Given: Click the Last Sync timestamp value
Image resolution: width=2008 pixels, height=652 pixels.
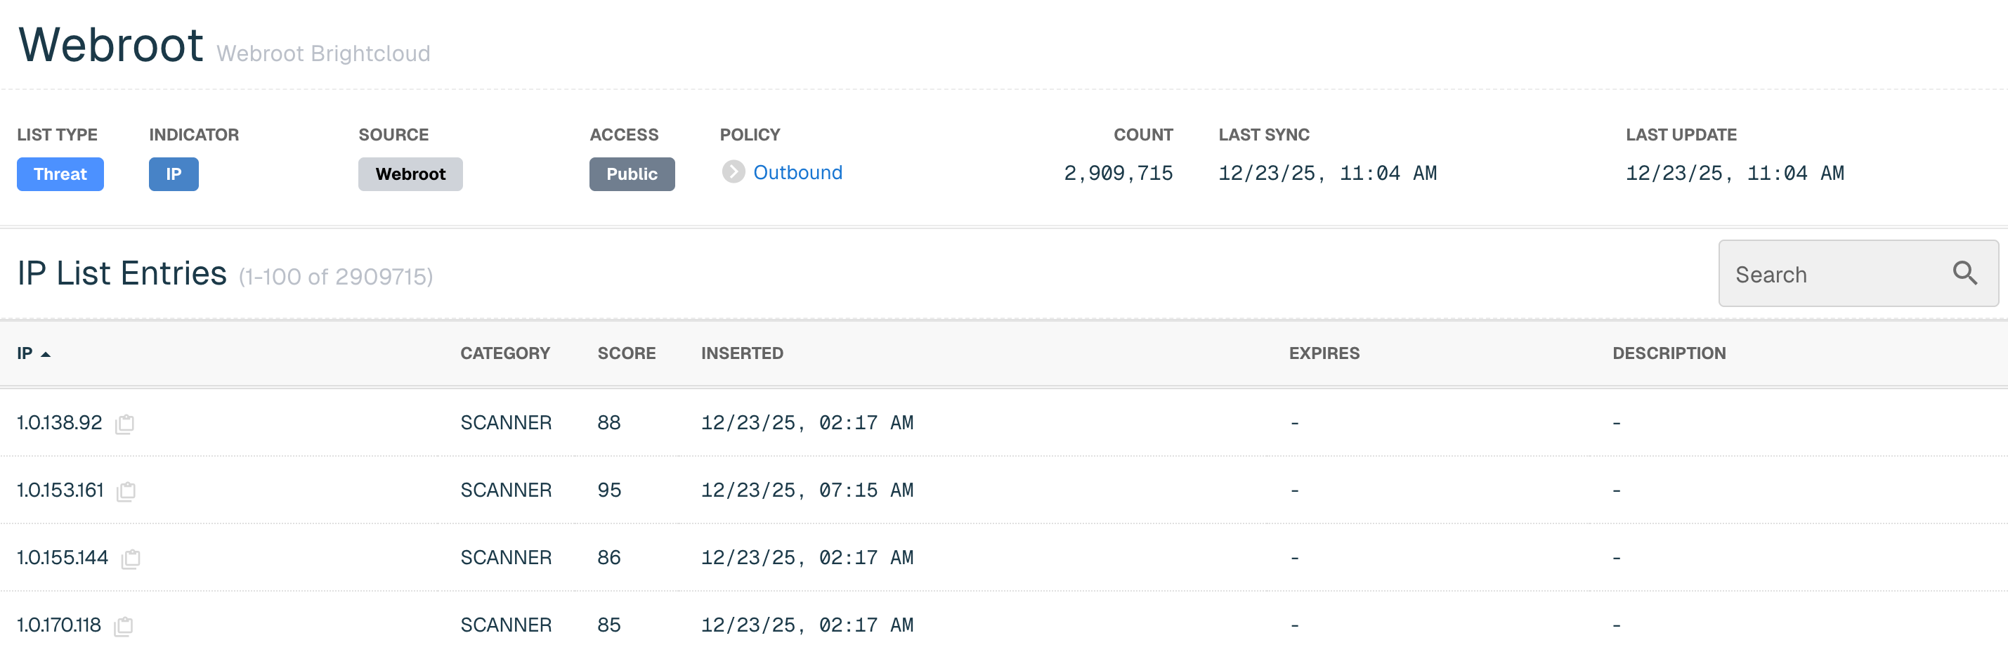Looking at the screenshot, I should click(1327, 173).
